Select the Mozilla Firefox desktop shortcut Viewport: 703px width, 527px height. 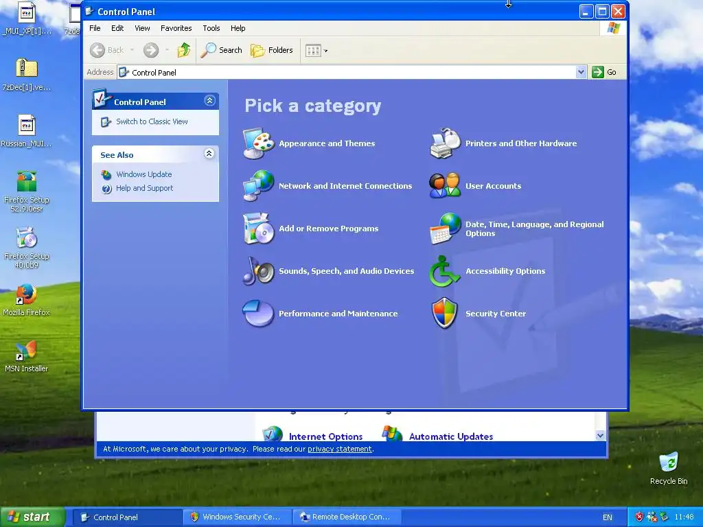[26, 301]
